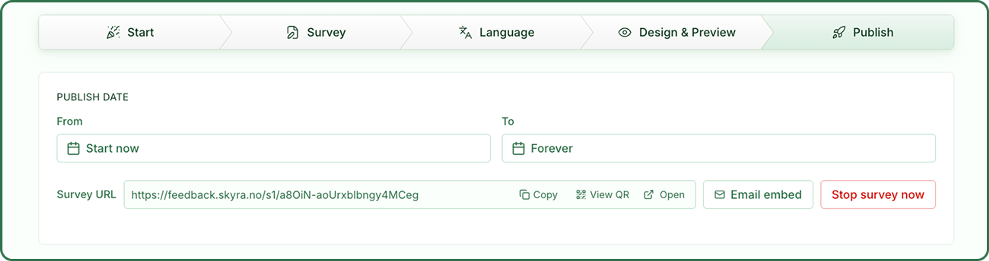Image resolution: width=989 pixels, height=261 pixels.
Task: Copy the survey URL
Action: [538, 195]
